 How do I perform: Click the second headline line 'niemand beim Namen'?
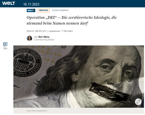[57, 23]
